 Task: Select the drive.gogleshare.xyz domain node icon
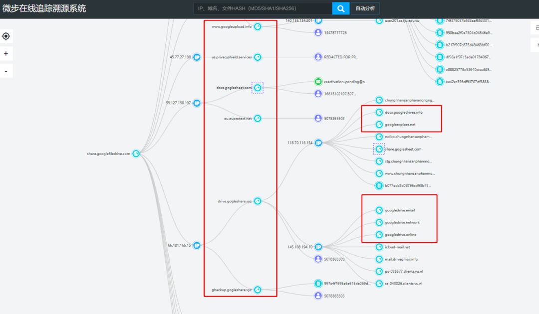(258, 201)
